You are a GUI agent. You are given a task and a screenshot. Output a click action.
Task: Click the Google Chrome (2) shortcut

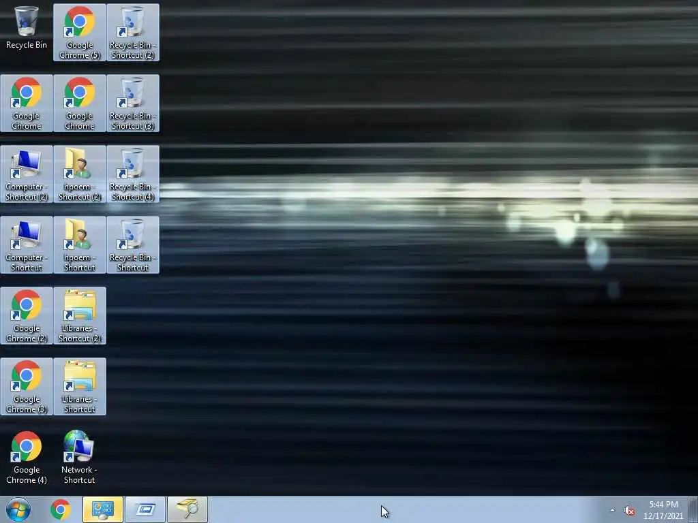[x=27, y=315]
